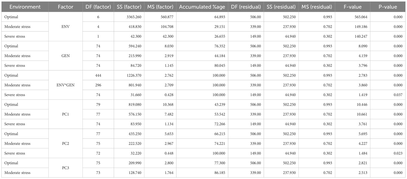Select the DF (residual) header cell
The height and width of the screenshot is (179, 407).
pyautogui.click(x=246, y=7)
